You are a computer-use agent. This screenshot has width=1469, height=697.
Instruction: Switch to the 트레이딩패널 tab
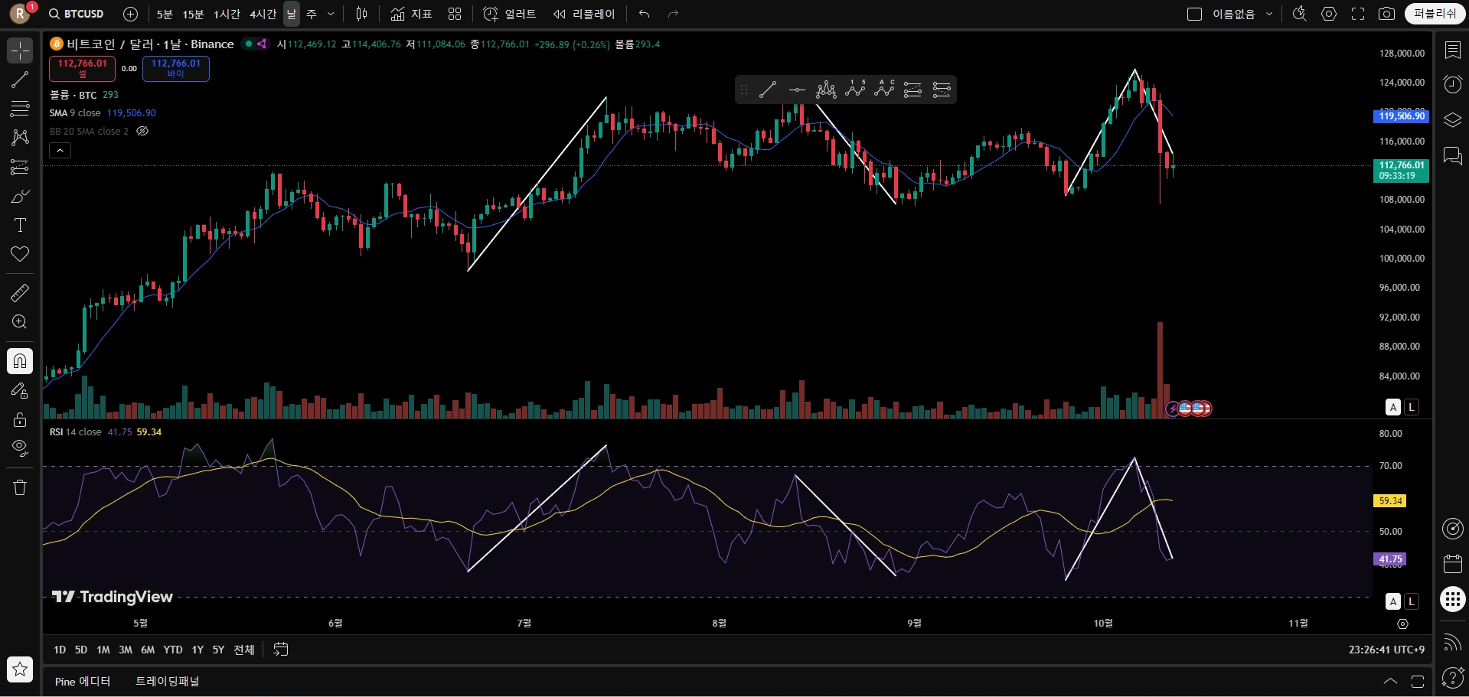(x=167, y=681)
